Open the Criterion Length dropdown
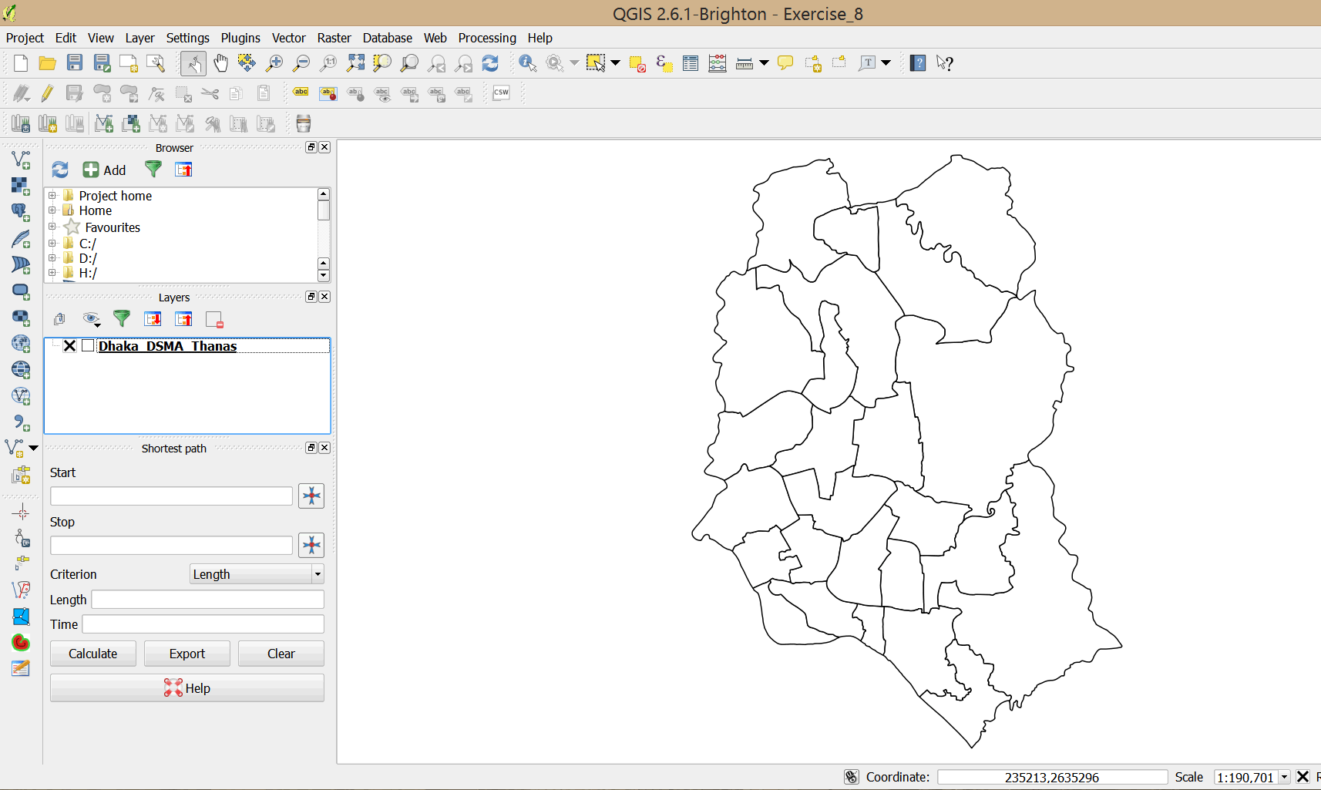Viewport: 1321px width, 790px height. tap(257, 573)
